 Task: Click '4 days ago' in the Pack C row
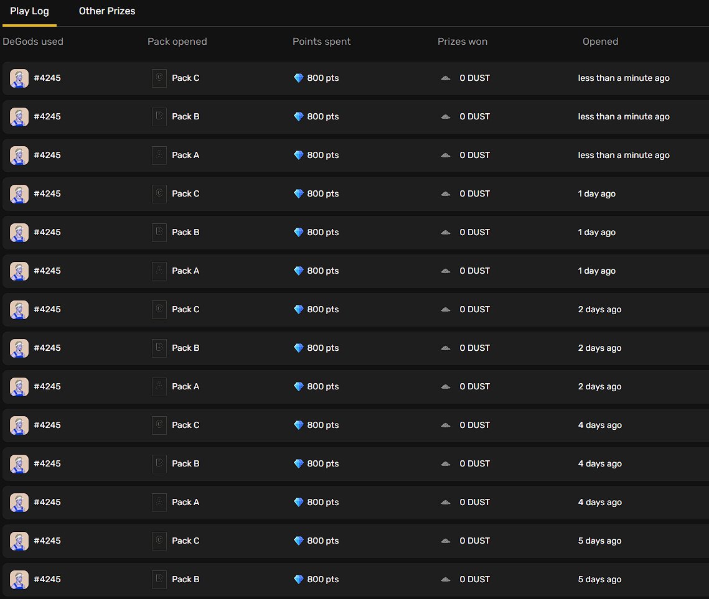pos(599,425)
